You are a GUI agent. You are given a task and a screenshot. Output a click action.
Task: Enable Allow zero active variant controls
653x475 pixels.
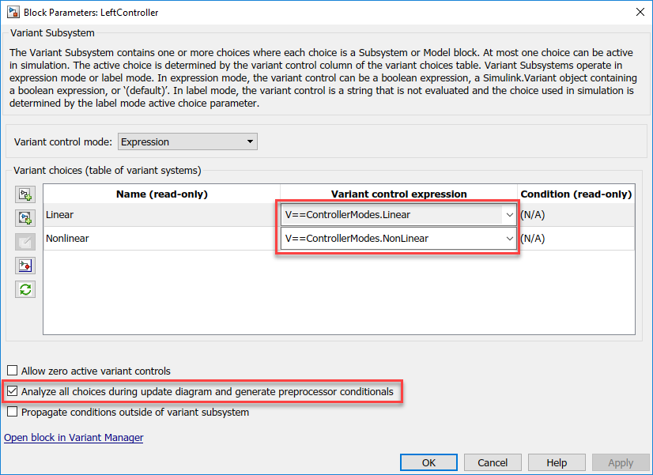(x=12, y=371)
